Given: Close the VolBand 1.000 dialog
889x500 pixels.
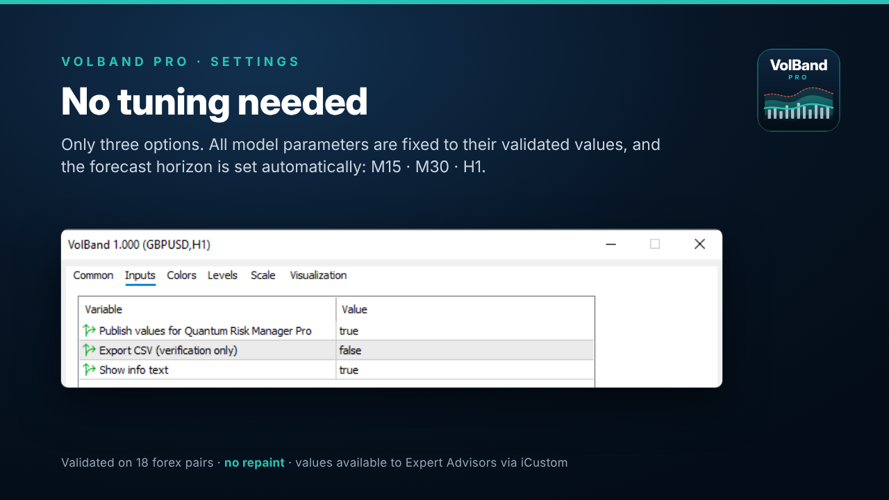Looking at the screenshot, I should click(x=699, y=244).
